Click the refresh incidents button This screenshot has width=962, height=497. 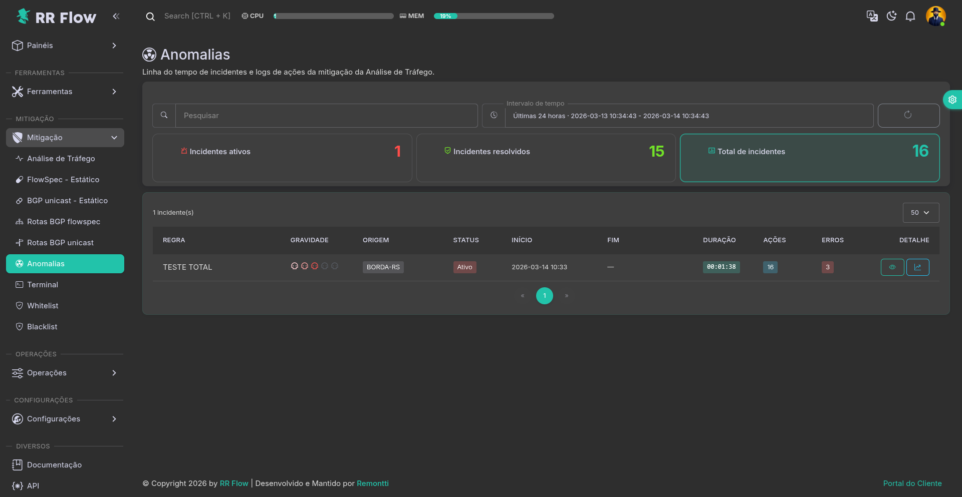(908, 116)
